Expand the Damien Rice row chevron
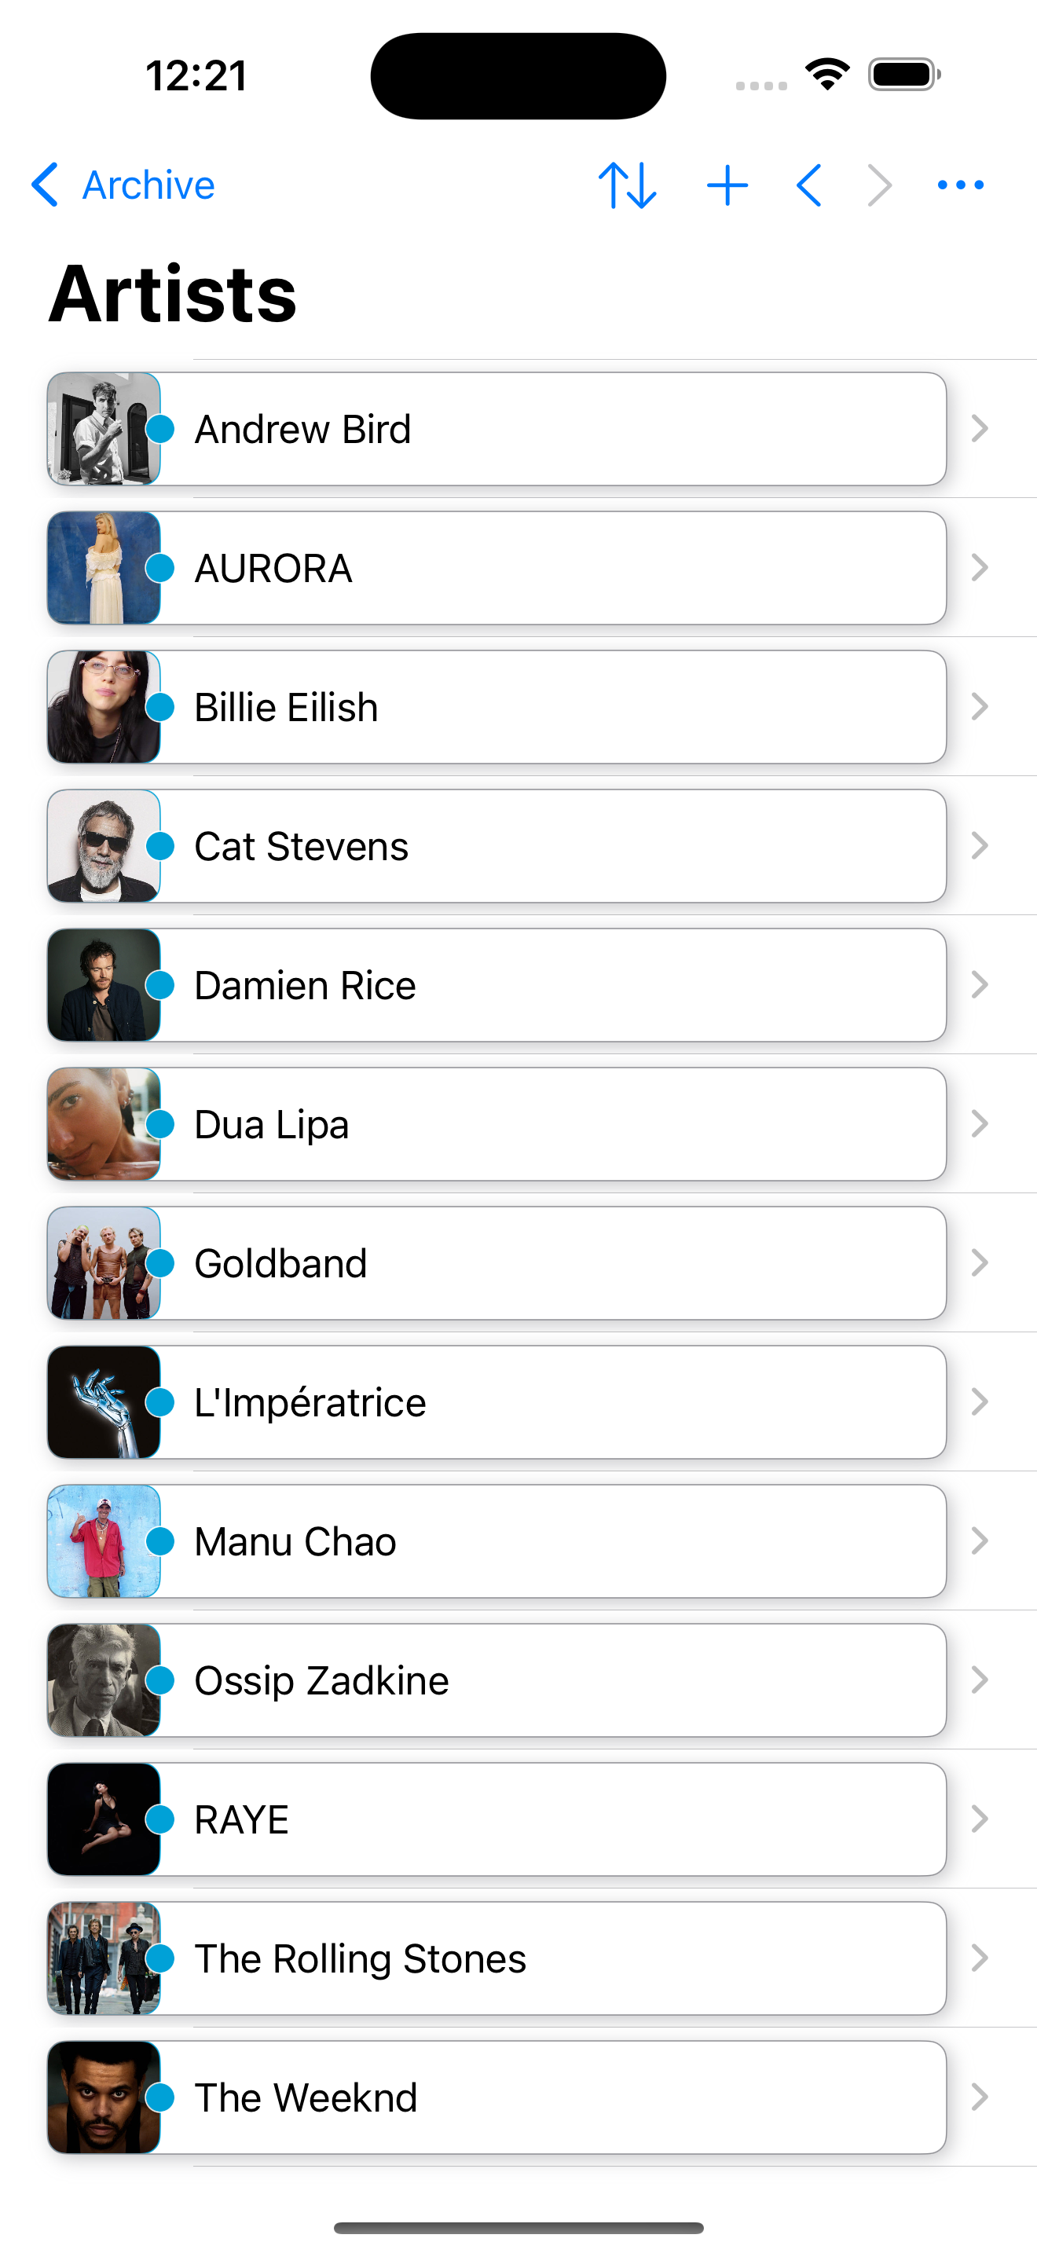The image size is (1037, 2253). [980, 986]
